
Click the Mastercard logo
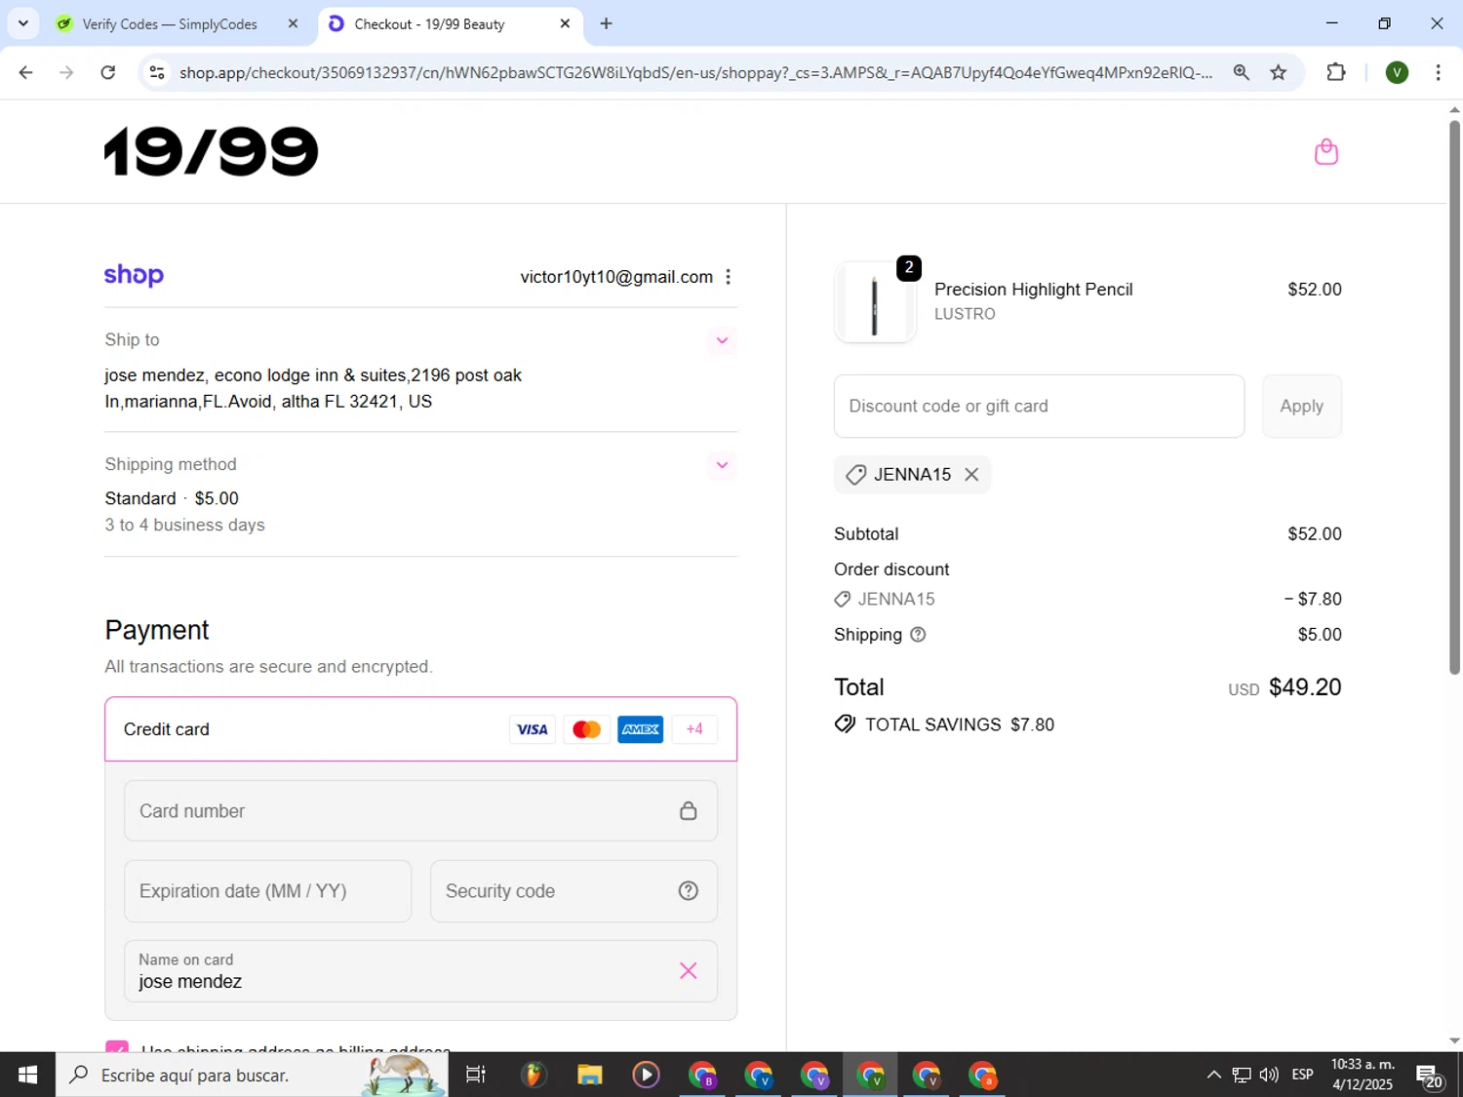(586, 729)
